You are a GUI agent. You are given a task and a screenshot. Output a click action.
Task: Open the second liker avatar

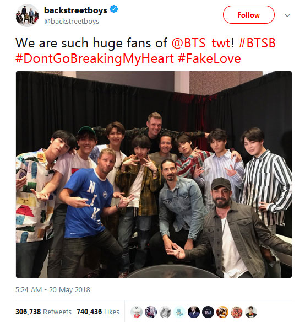coord(151,312)
